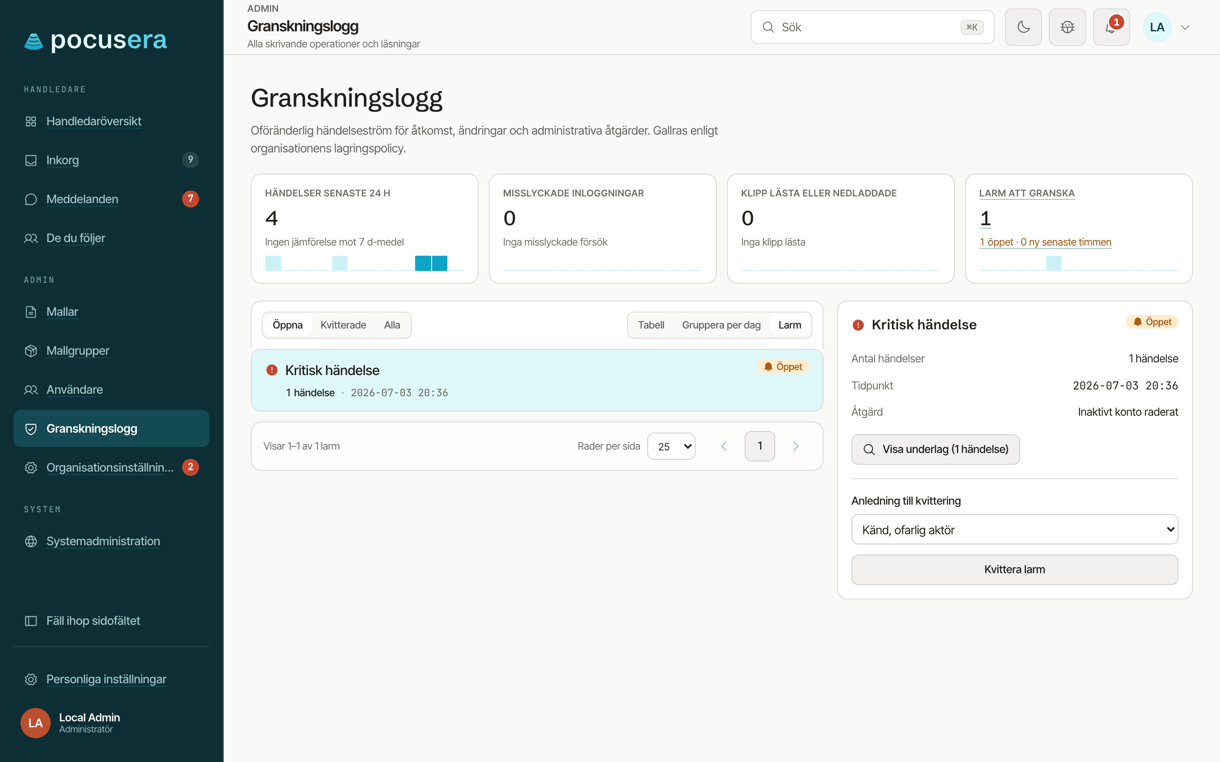Screen dimensions: 1220x762
Task: Select the Alla filter tab
Action: 392,325
